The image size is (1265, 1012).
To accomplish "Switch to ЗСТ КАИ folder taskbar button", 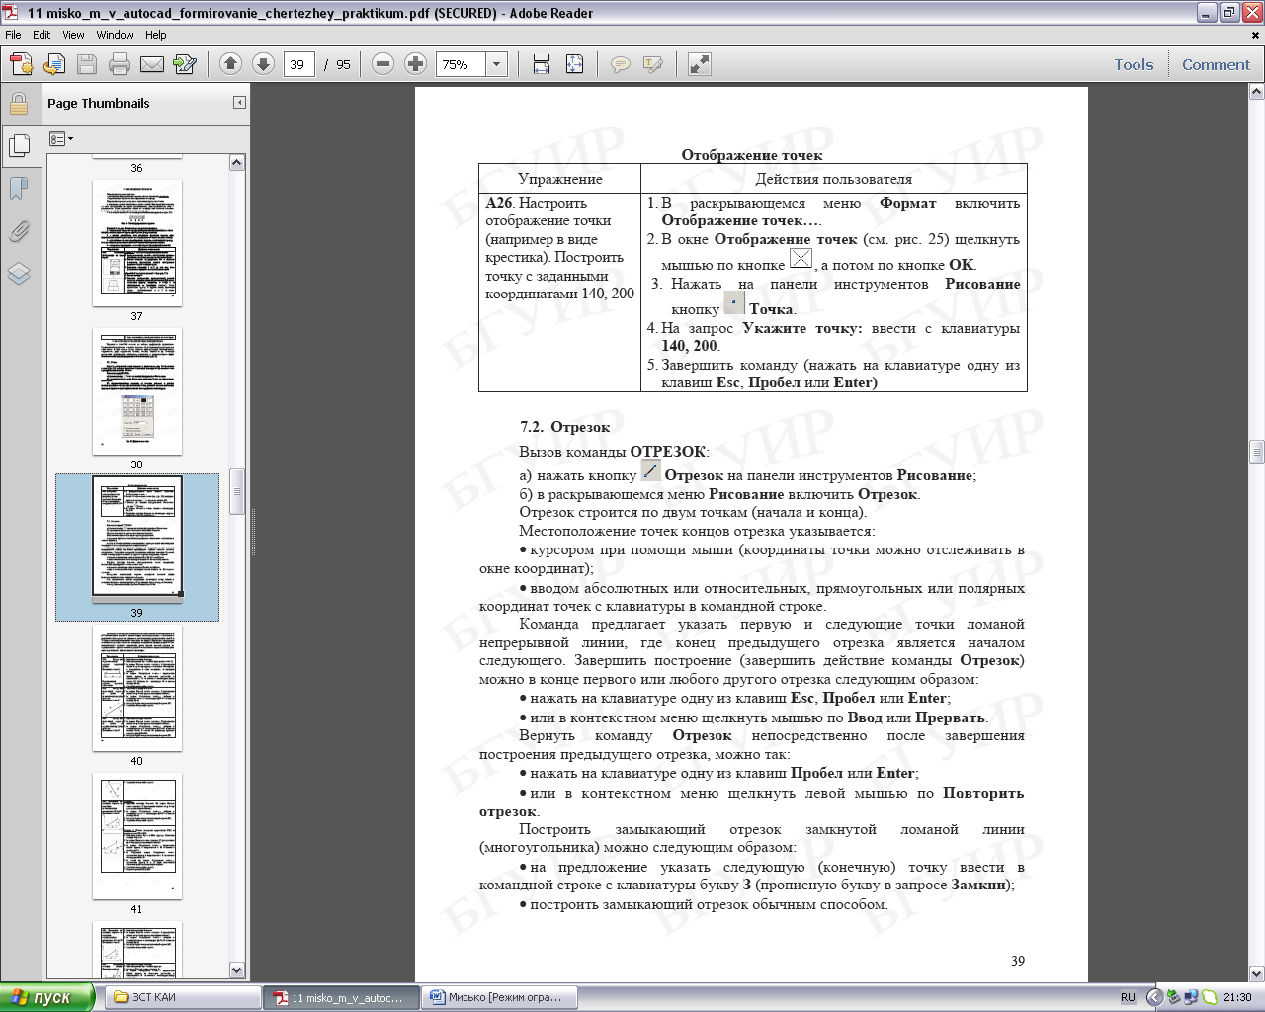I will point(182,997).
